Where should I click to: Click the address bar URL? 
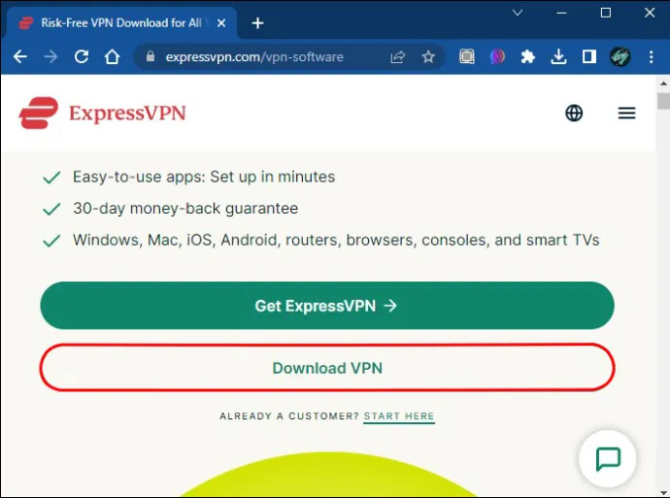click(x=254, y=57)
